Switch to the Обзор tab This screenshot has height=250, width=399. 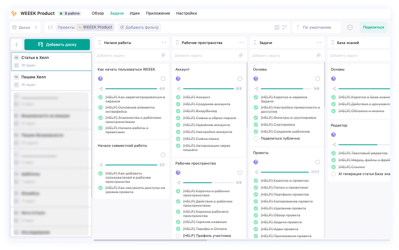[98, 13]
